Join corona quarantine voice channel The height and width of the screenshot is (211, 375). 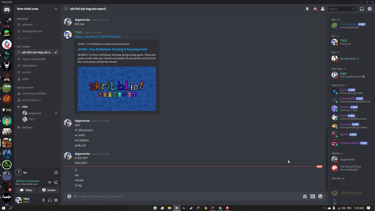tap(37, 93)
